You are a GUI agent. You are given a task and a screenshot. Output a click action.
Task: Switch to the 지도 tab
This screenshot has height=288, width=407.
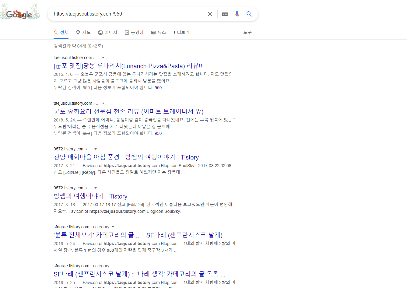point(83,33)
